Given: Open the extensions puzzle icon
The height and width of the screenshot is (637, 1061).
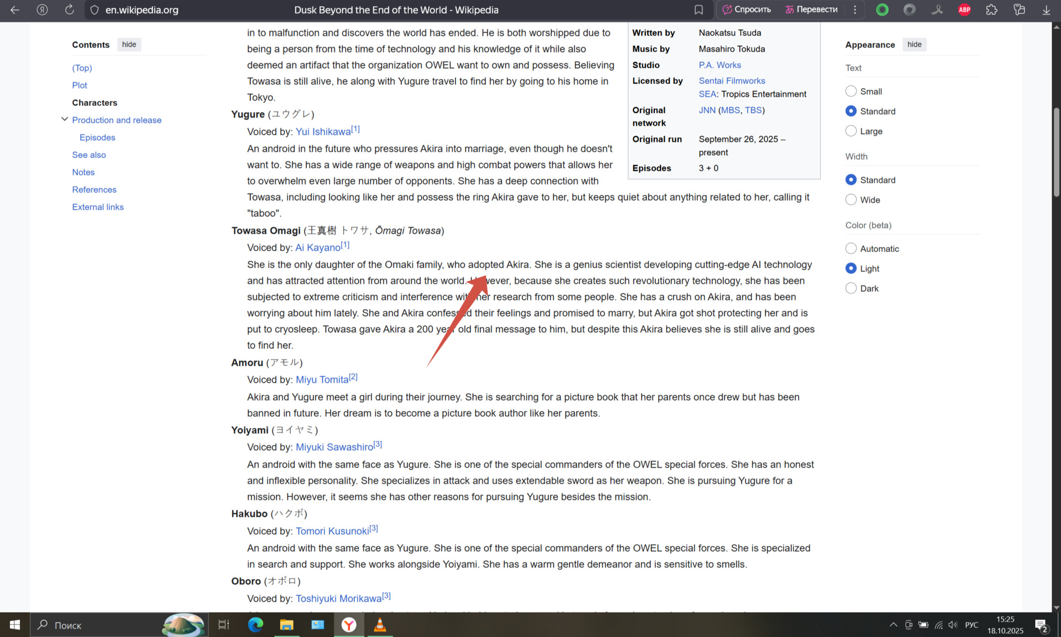Looking at the screenshot, I should (991, 10).
